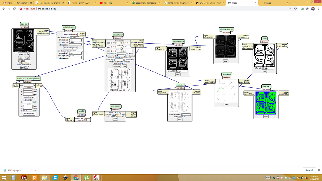The image size is (322, 181).
Task: Open Chrome extensions puzzle icon
Action: click(x=307, y=9)
